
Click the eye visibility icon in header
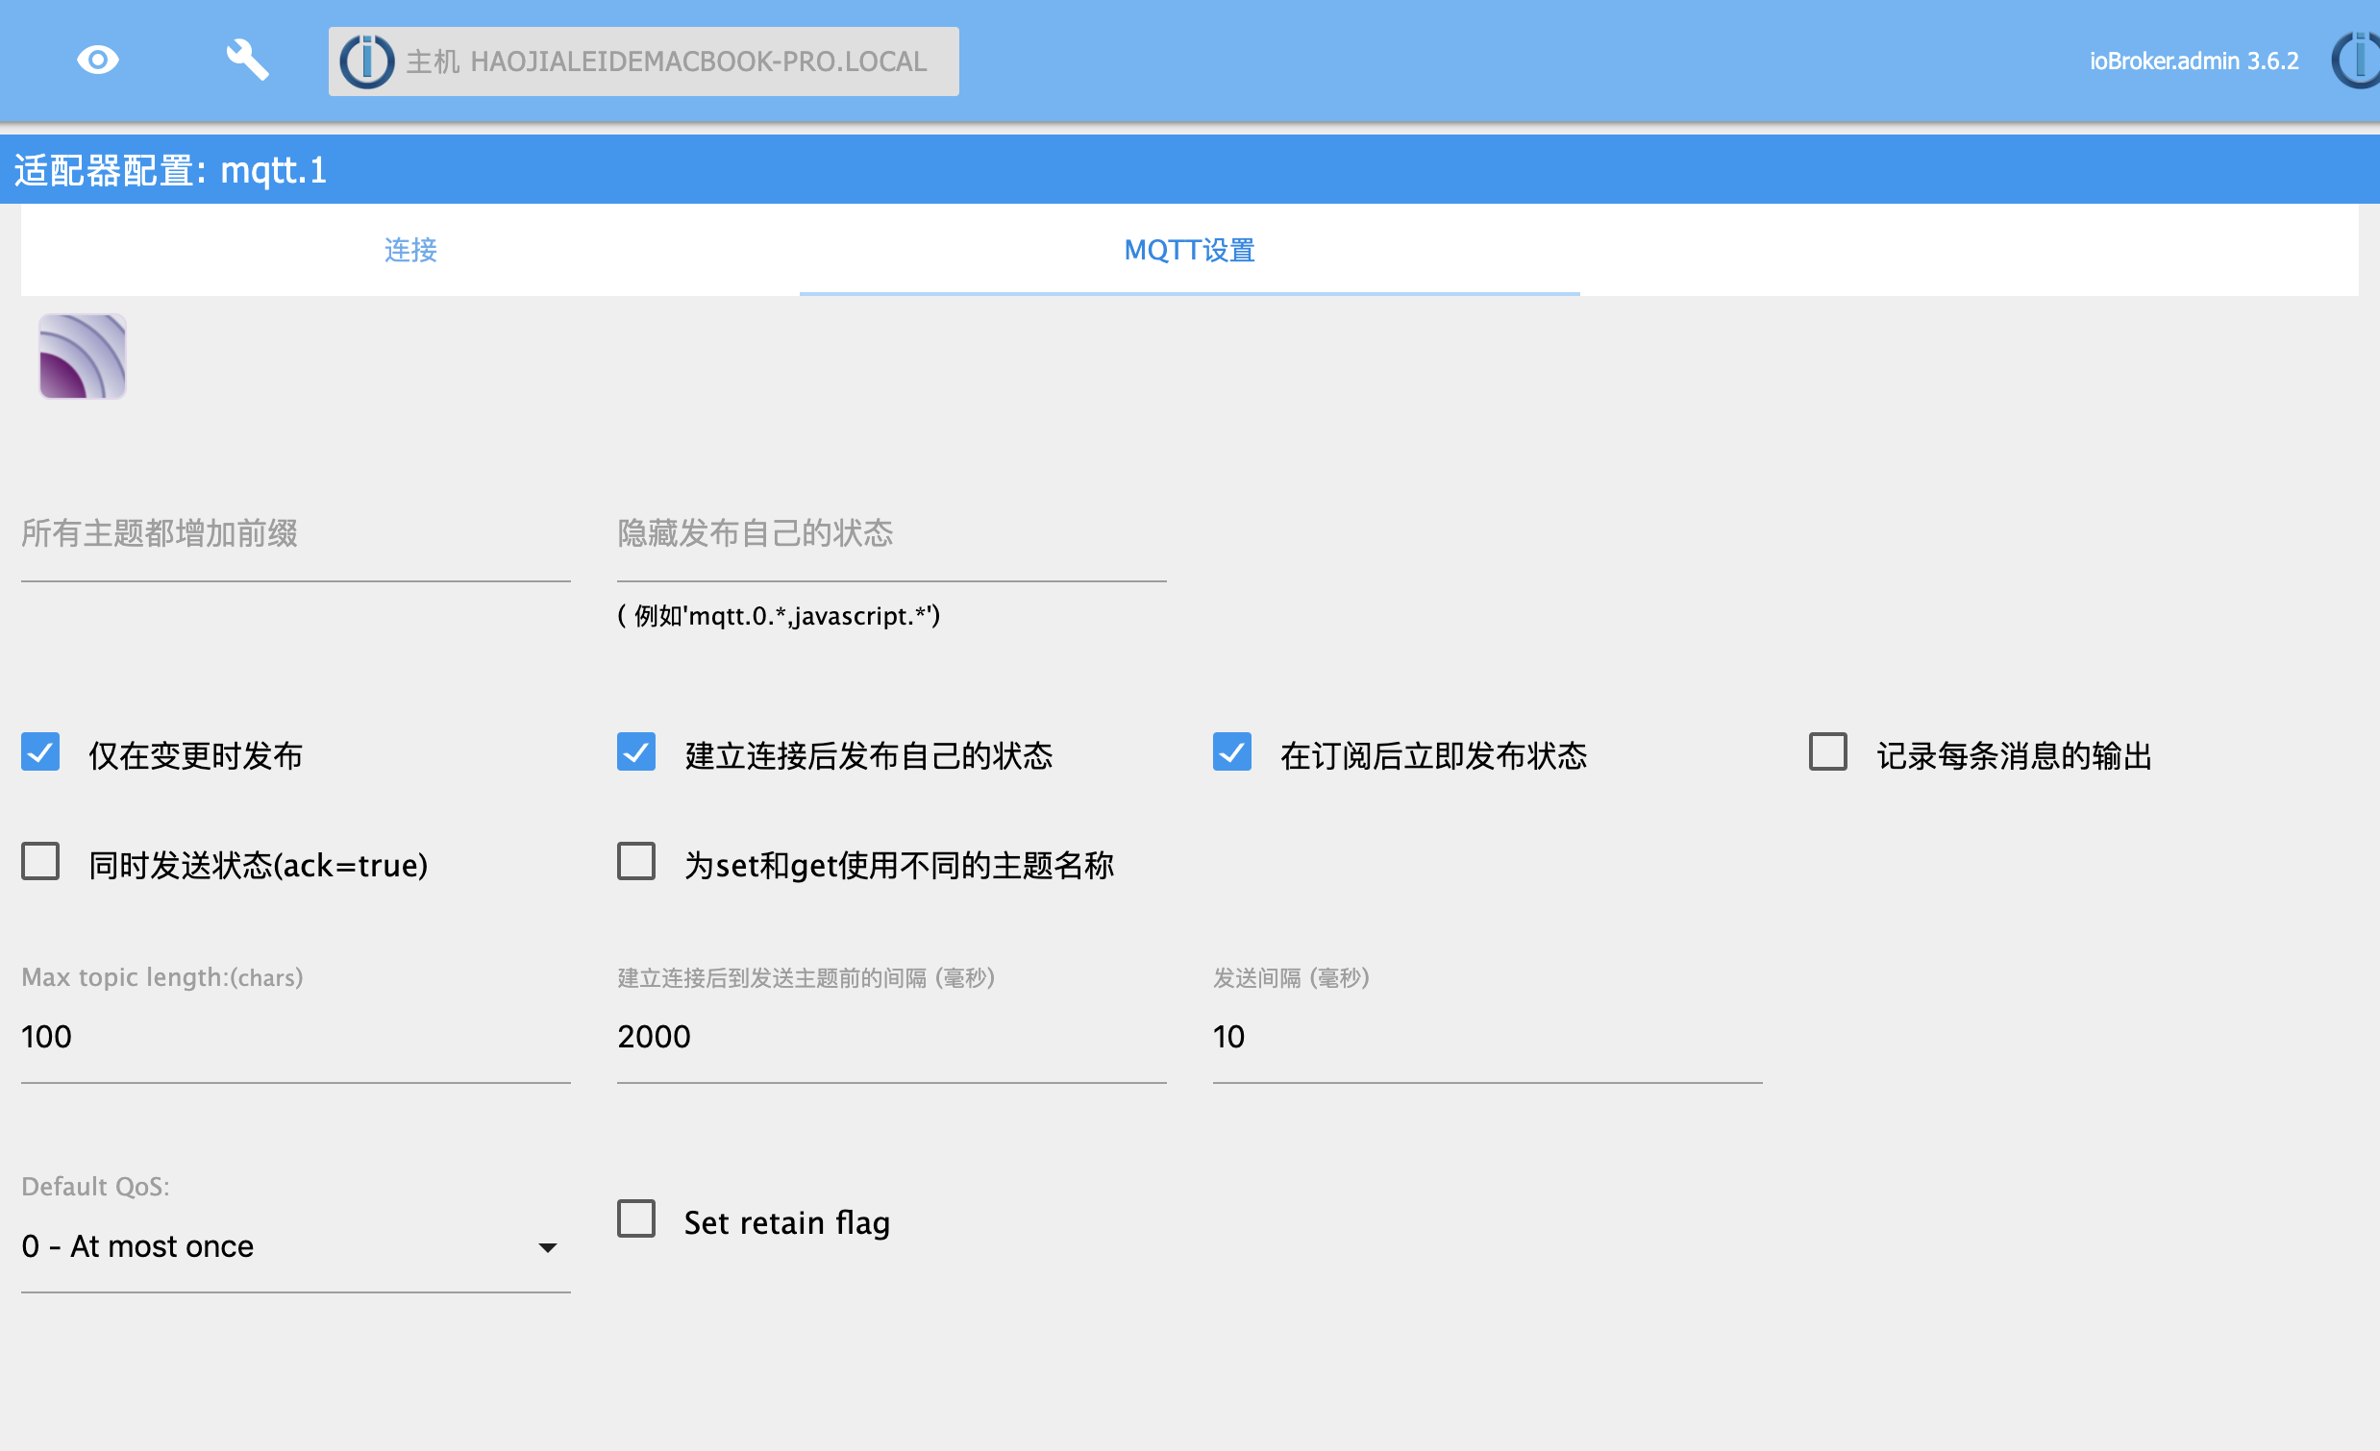pyautogui.click(x=97, y=61)
